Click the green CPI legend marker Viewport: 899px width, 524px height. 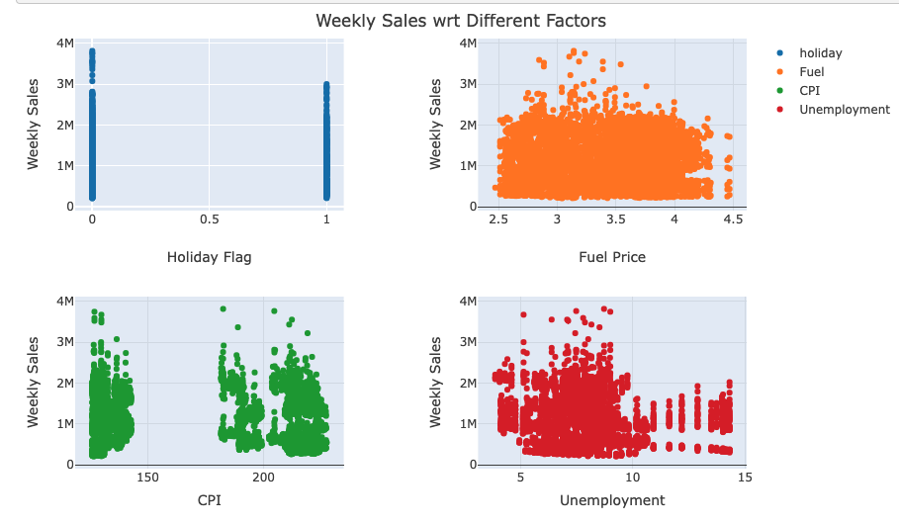click(x=779, y=91)
